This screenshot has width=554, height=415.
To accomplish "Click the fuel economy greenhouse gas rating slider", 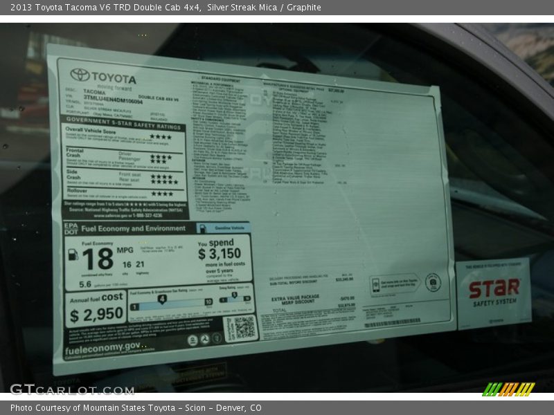I will [x=171, y=302].
